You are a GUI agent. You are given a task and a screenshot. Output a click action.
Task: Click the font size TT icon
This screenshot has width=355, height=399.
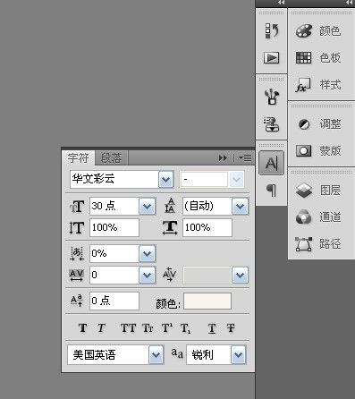[77, 207]
